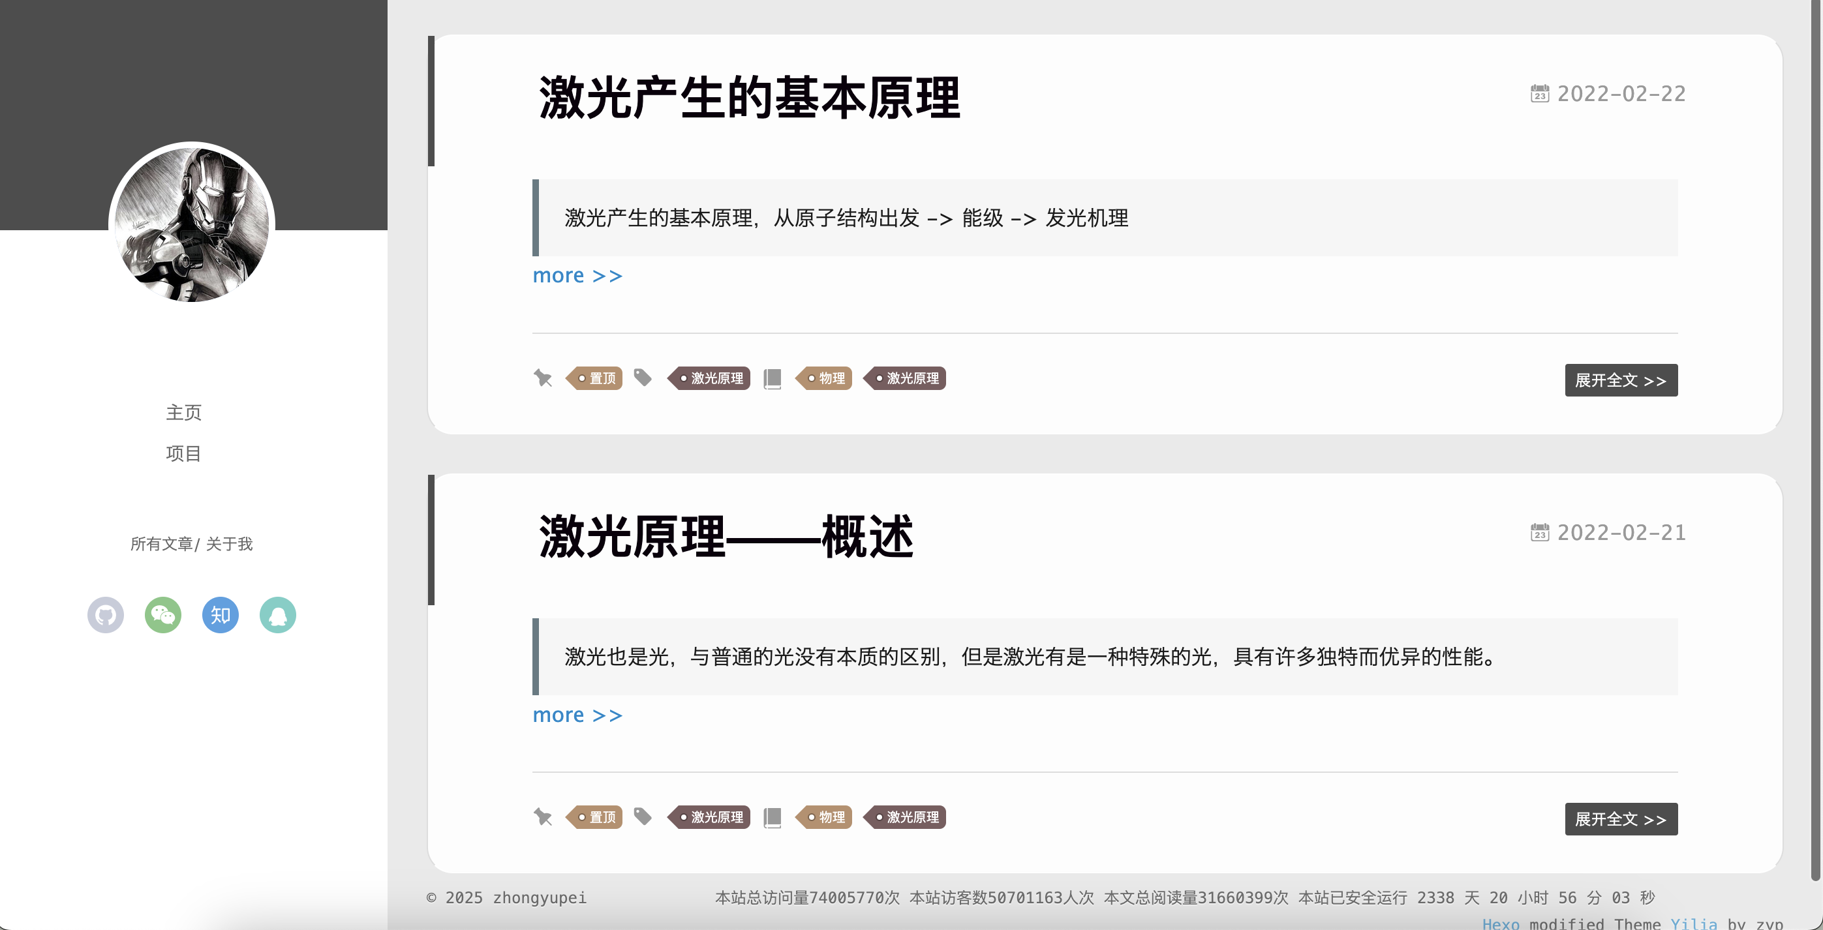Click the tag icon in first post
The height and width of the screenshot is (930, 1823).
tap(642, 378)
